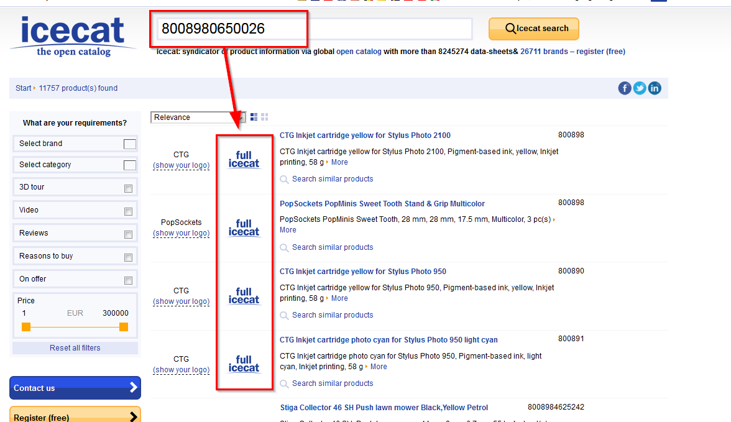The height and width of the screenshot is (422, 731).
Task: Open CTG Inkjet cartridge yellow Stylus Photo 950
Action: pyautogui.click(x=363, y=272)
